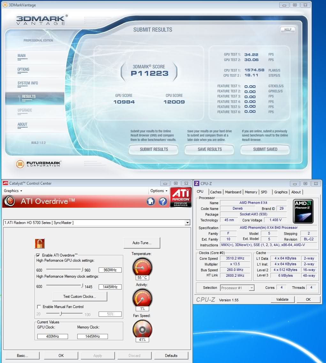Click the GPU clock slider handle
Viewport: 326px width, 363px height.
point(82,269)
